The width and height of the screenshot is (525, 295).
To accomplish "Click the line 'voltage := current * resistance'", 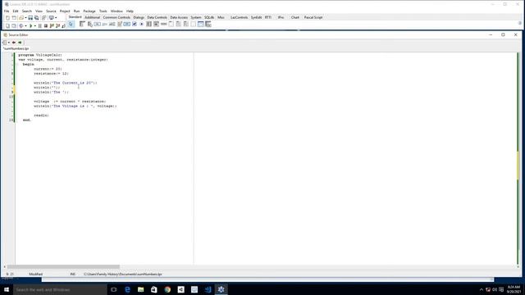I will click(70, 102).
